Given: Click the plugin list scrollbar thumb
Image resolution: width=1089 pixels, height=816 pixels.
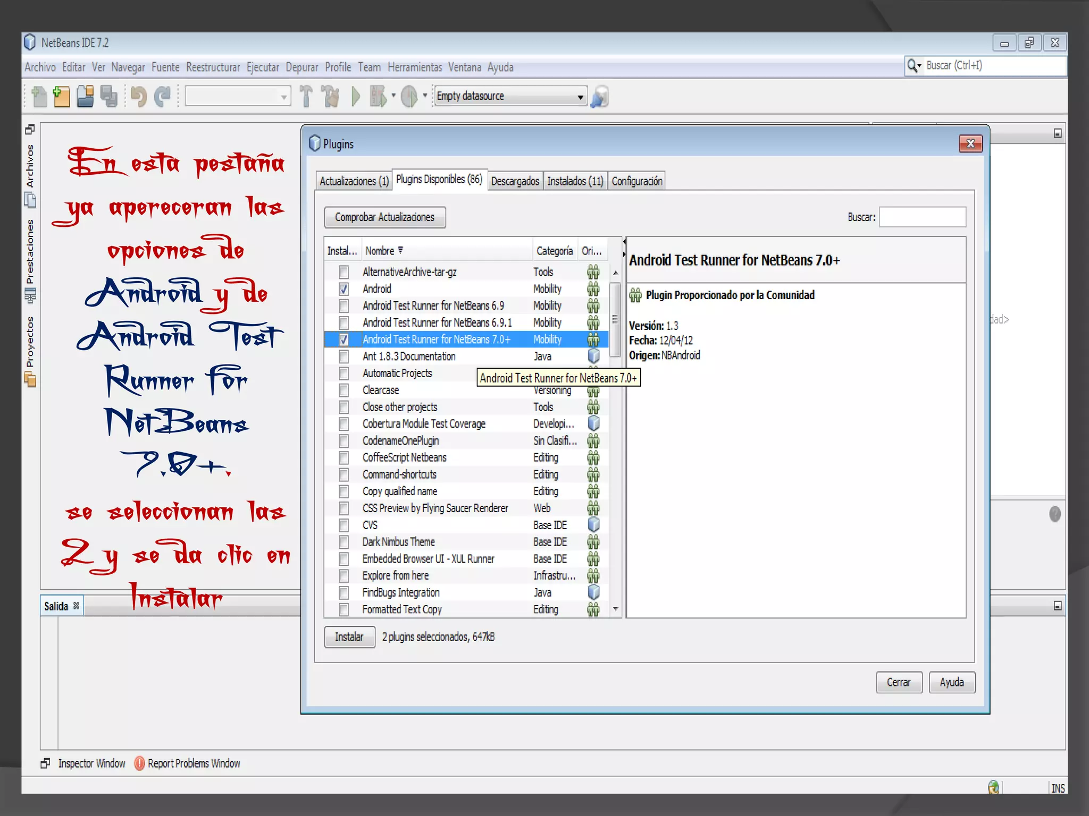Looking at the screenshot, I should [615, 319].
